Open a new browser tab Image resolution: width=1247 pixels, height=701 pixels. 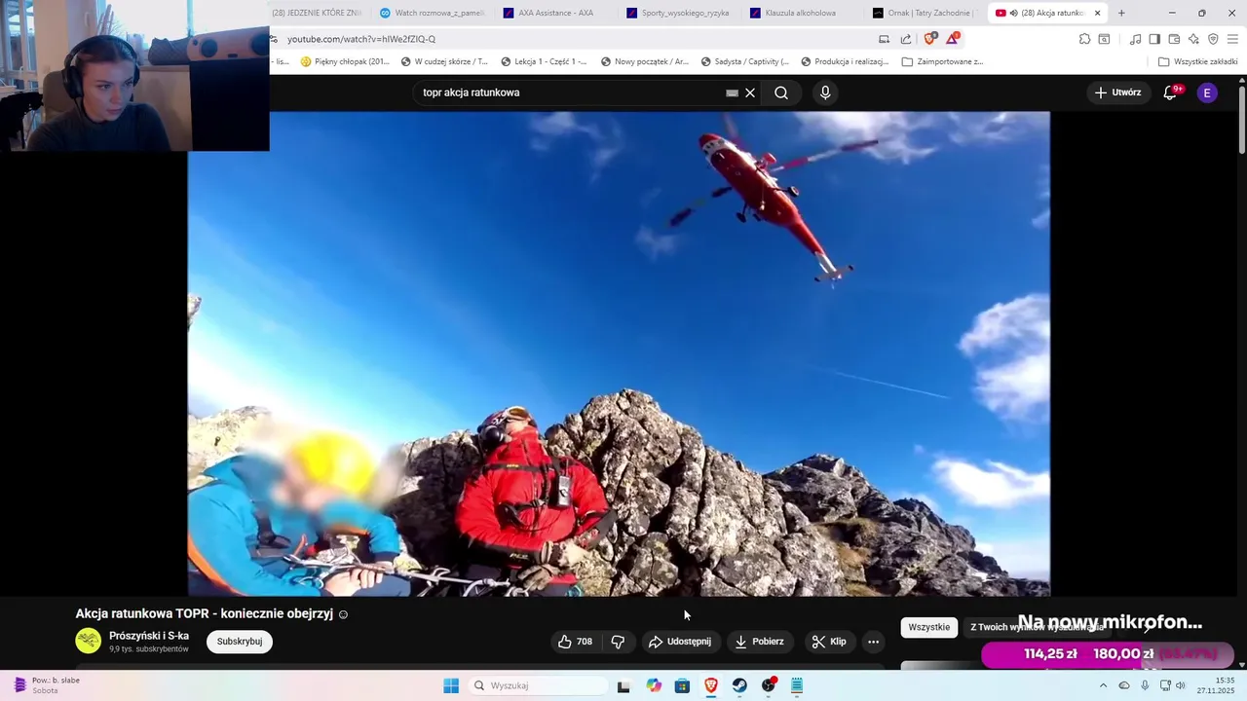coord(1121,13)
